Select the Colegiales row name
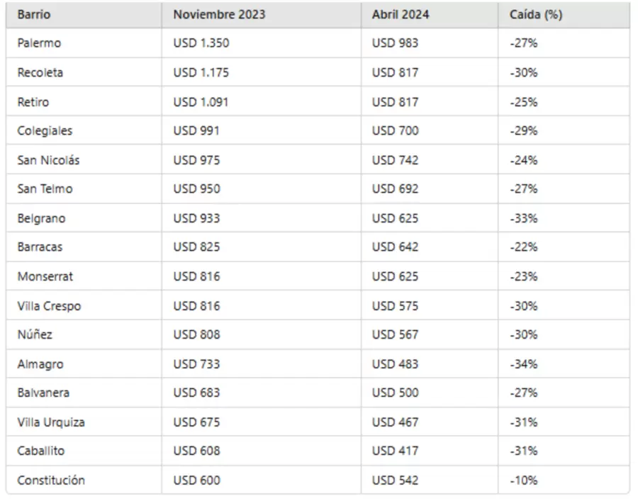The width and height of the screenshot is (638, 501). (45, 131)
